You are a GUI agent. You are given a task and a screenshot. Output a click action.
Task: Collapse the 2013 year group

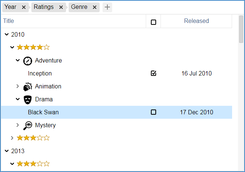pyautogui.click(x=6, y=151)
